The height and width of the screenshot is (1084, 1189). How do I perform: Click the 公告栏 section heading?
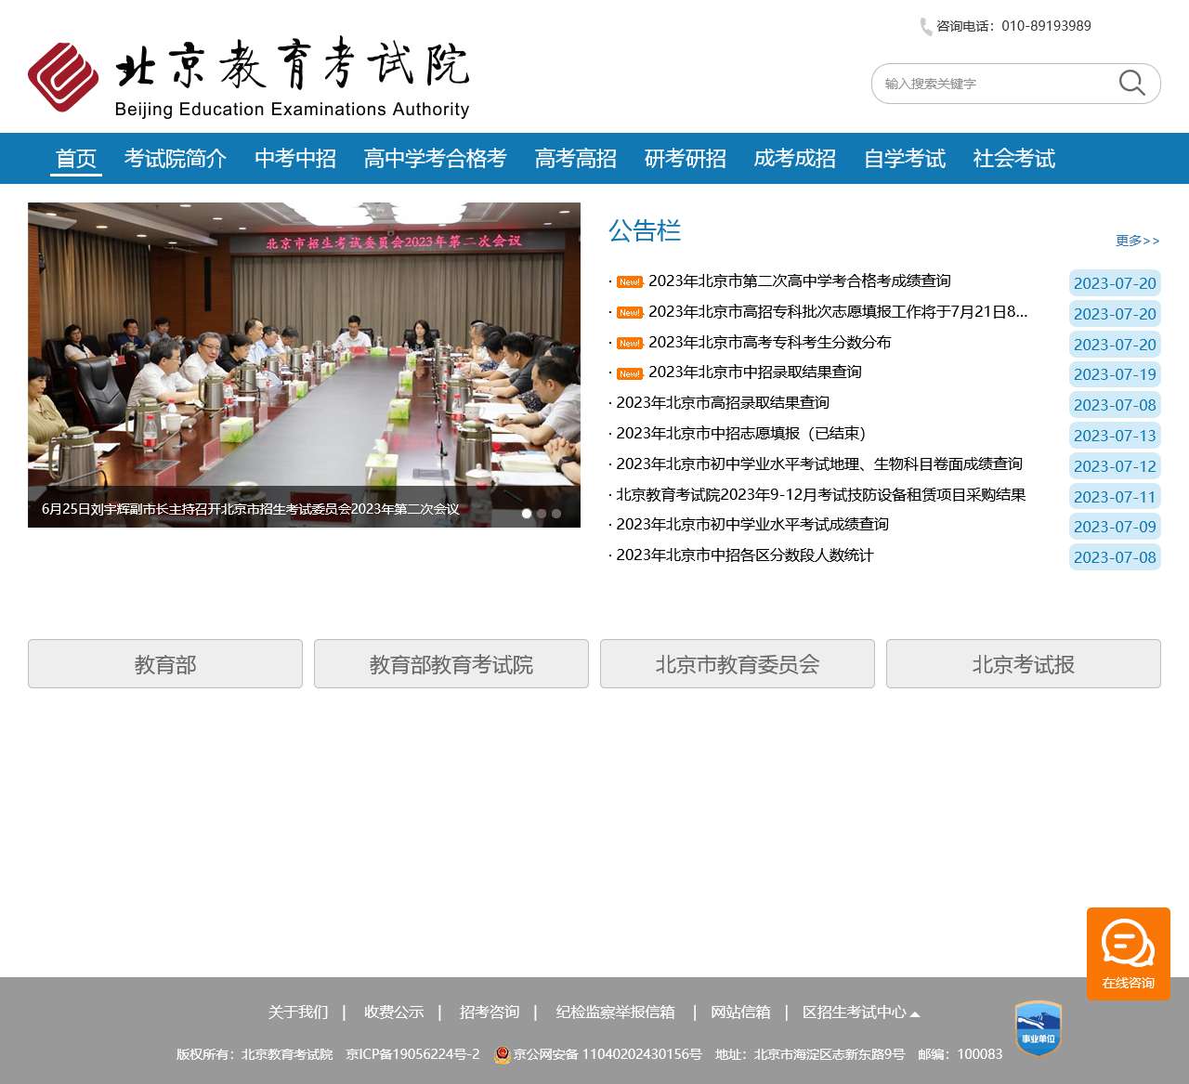(x=645, y=230)
